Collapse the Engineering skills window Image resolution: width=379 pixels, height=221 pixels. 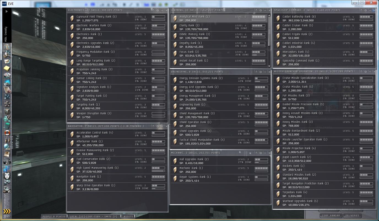pos(265,72)
